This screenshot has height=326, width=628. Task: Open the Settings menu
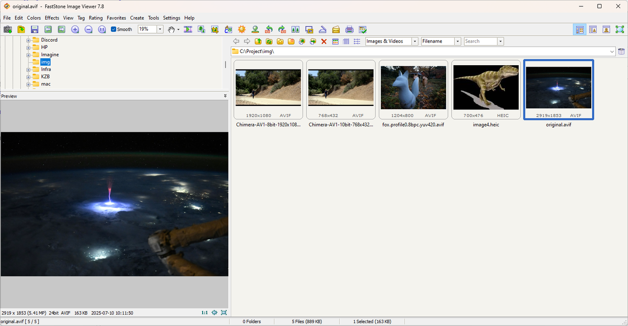point(172,18)
